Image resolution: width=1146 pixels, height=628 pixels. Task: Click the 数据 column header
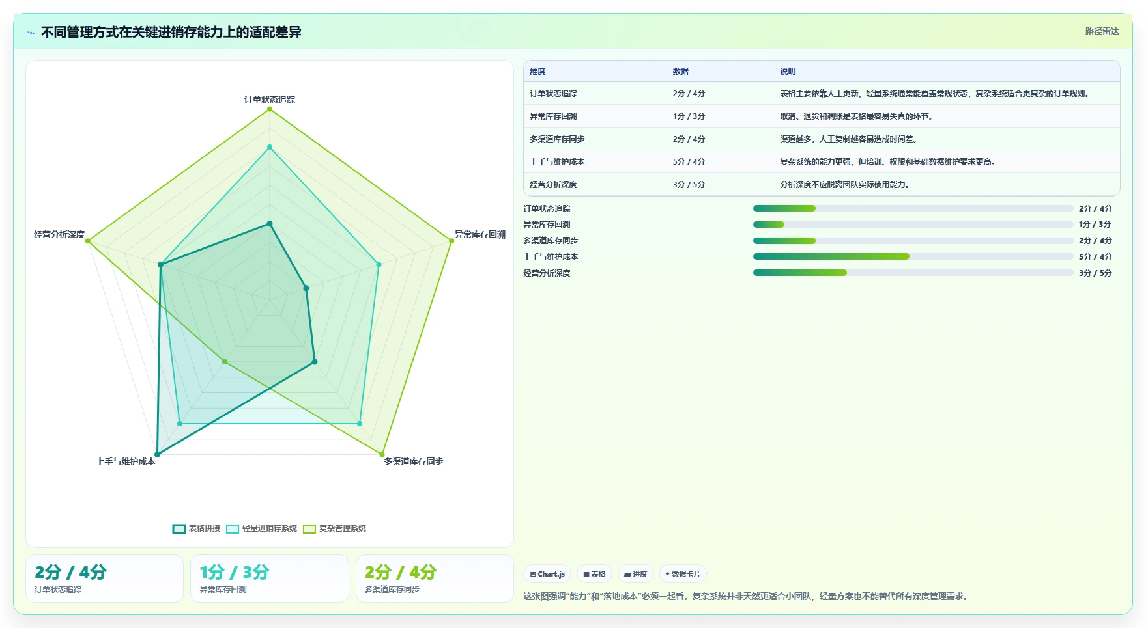(681, 72)
